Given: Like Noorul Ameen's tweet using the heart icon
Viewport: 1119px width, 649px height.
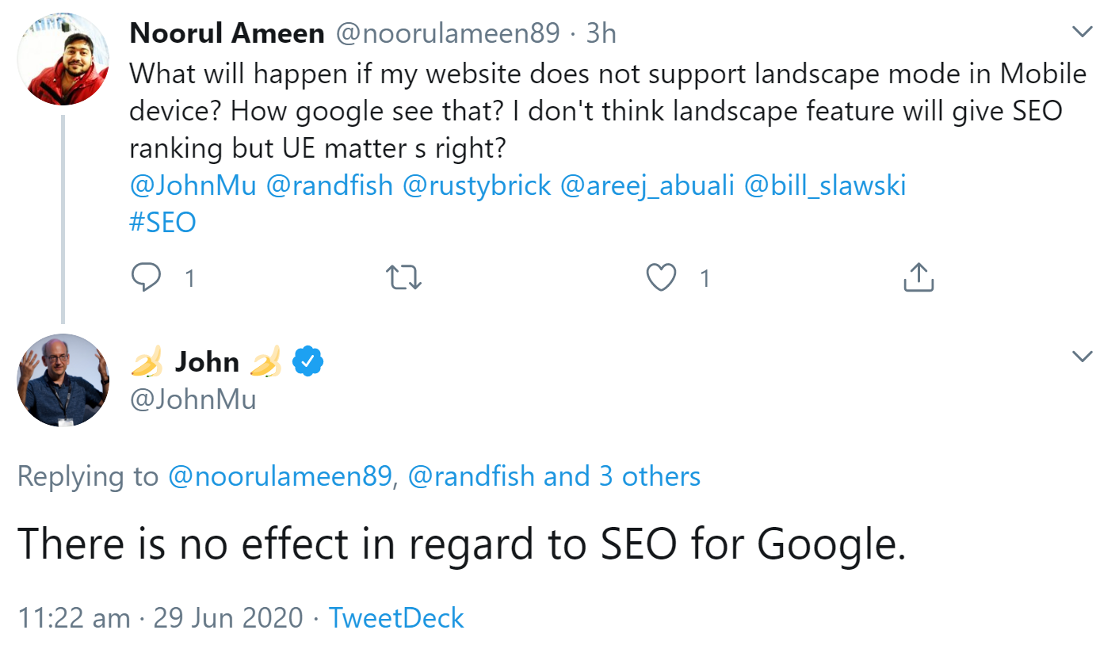Looking at the screenshot, I should [x=660, y=278].
